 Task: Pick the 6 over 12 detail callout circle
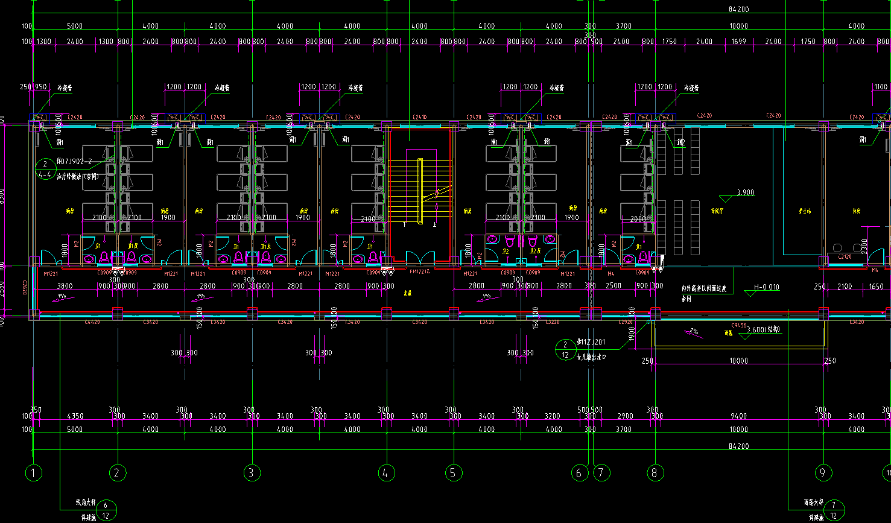pyautogui.click(x=106, y=510)
